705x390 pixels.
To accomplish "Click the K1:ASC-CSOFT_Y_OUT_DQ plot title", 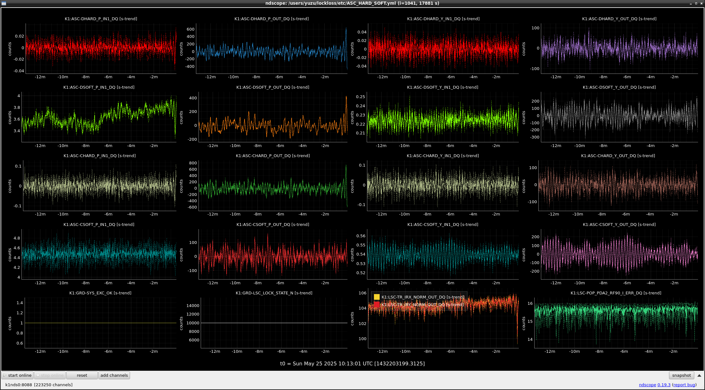I will (x=619, y=225).
